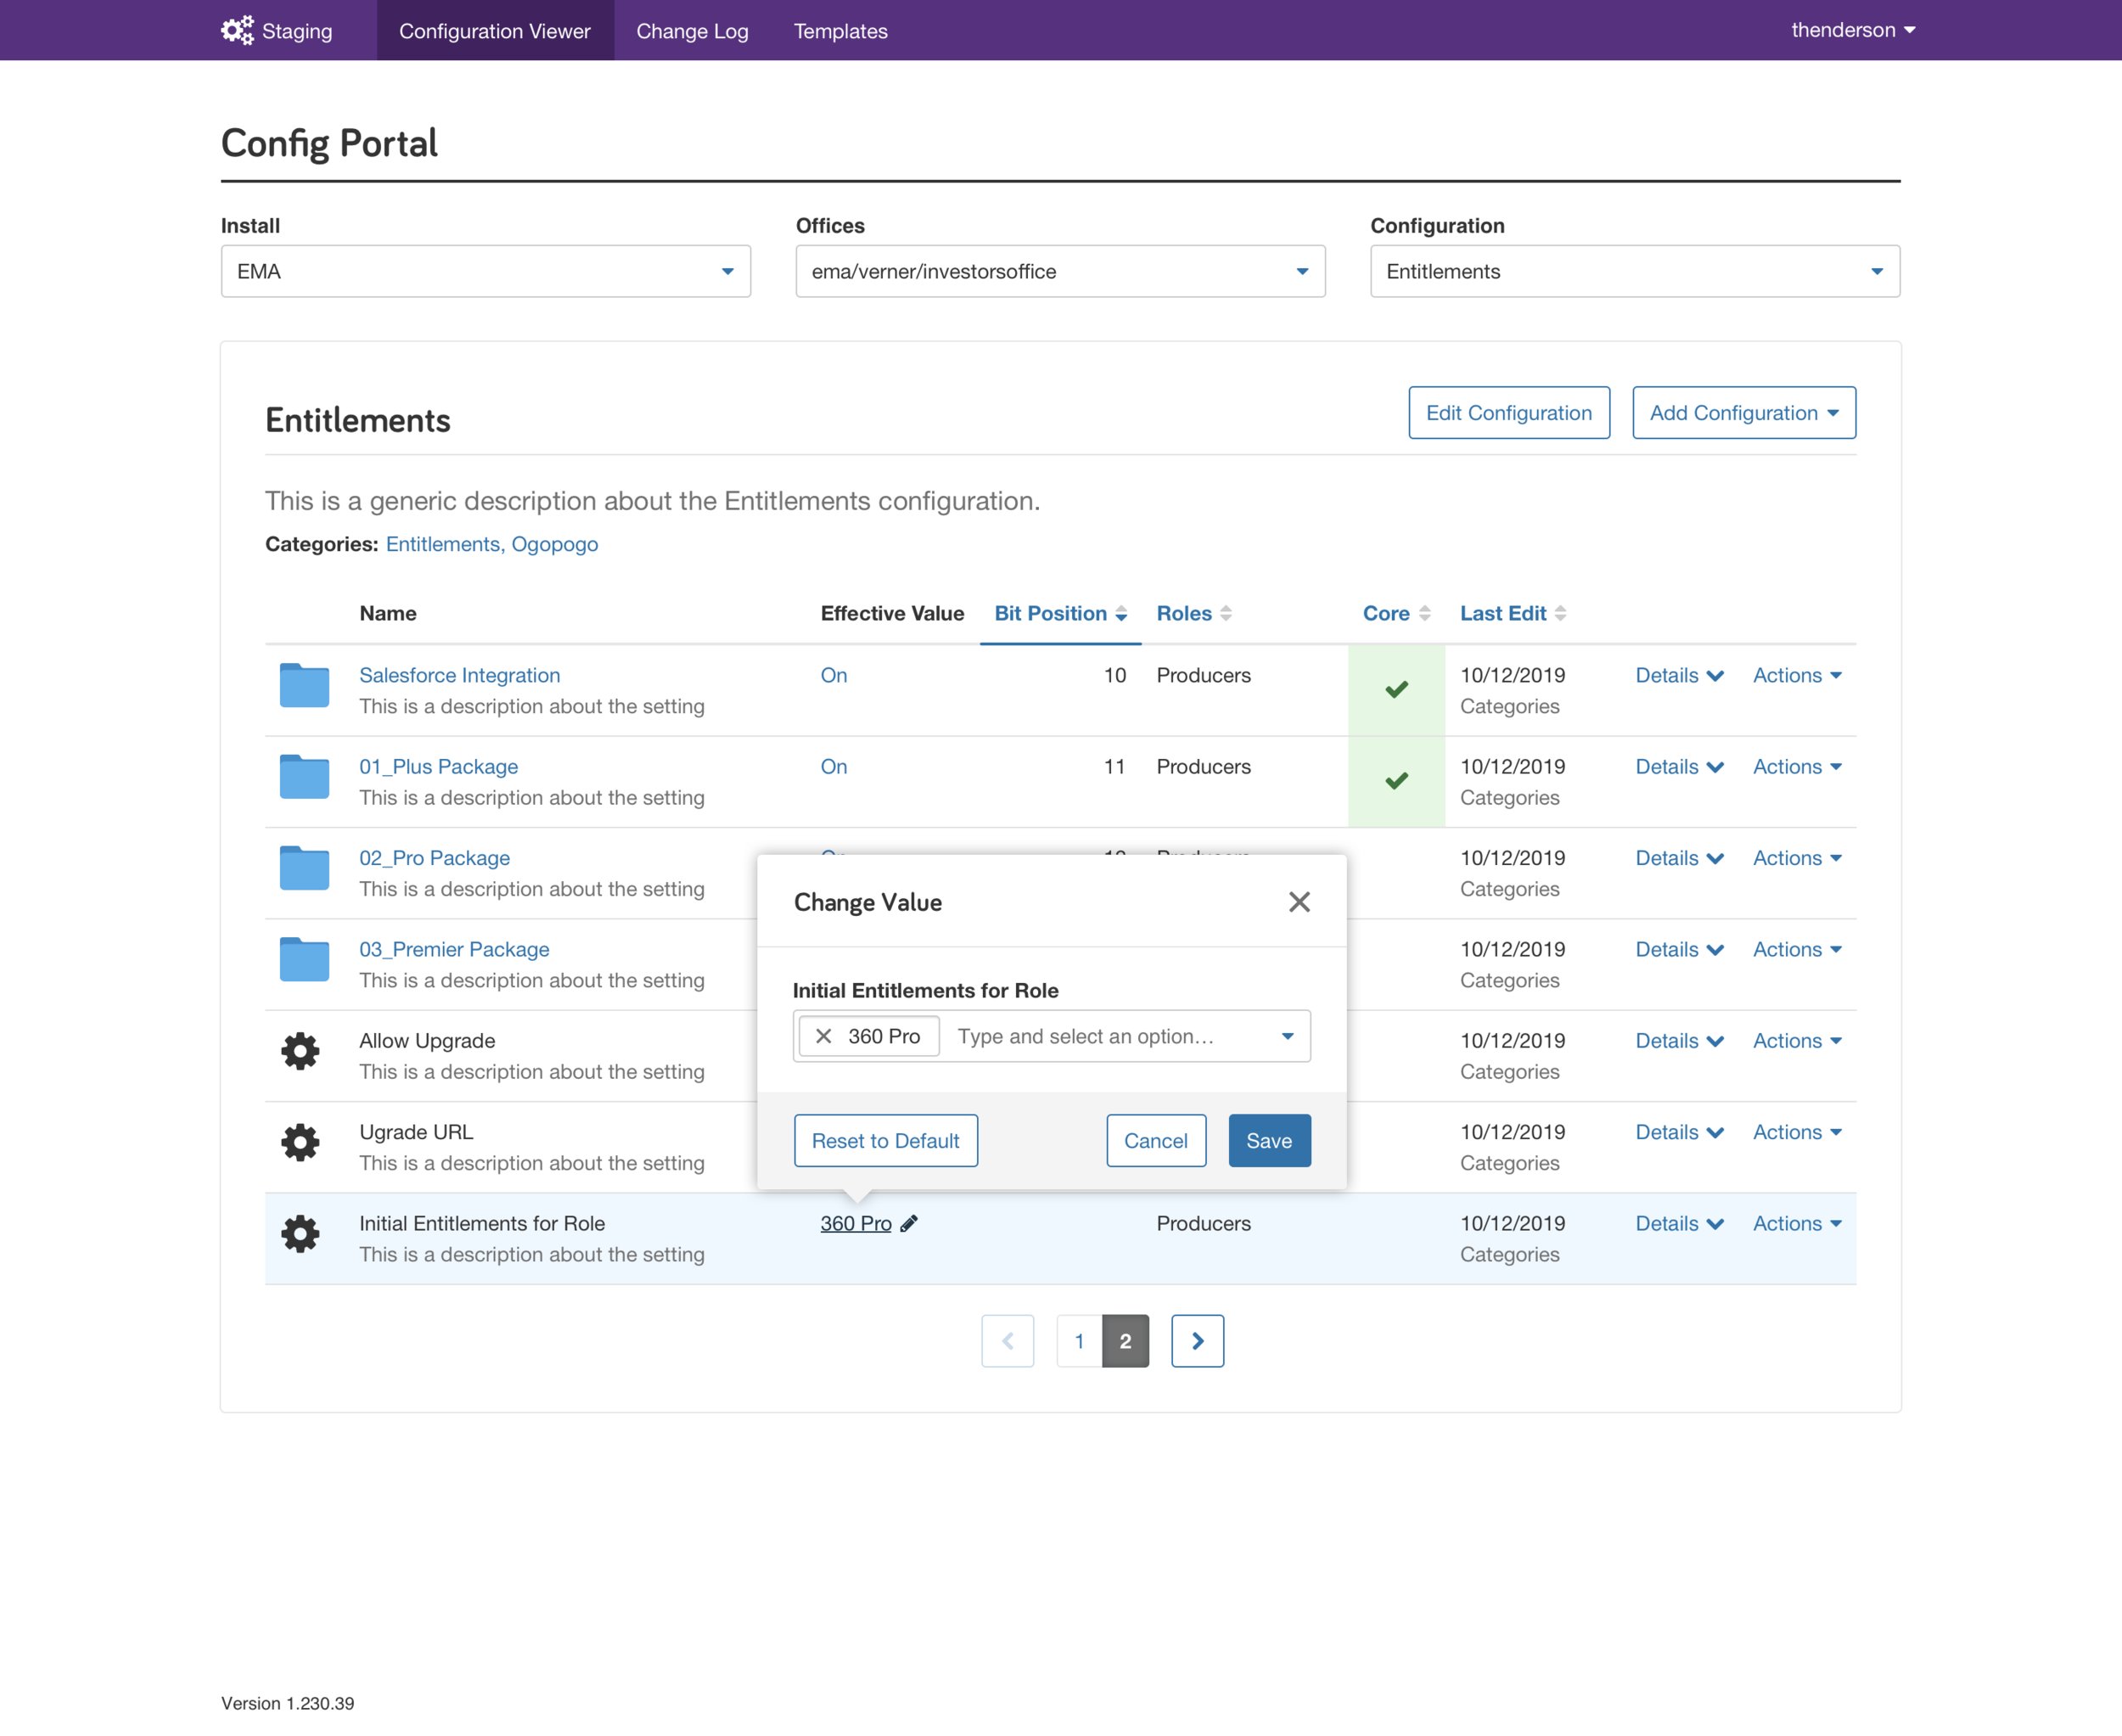
Task: Click the Version 1.230.39 footer text
Action: [x=288, y=1703]
